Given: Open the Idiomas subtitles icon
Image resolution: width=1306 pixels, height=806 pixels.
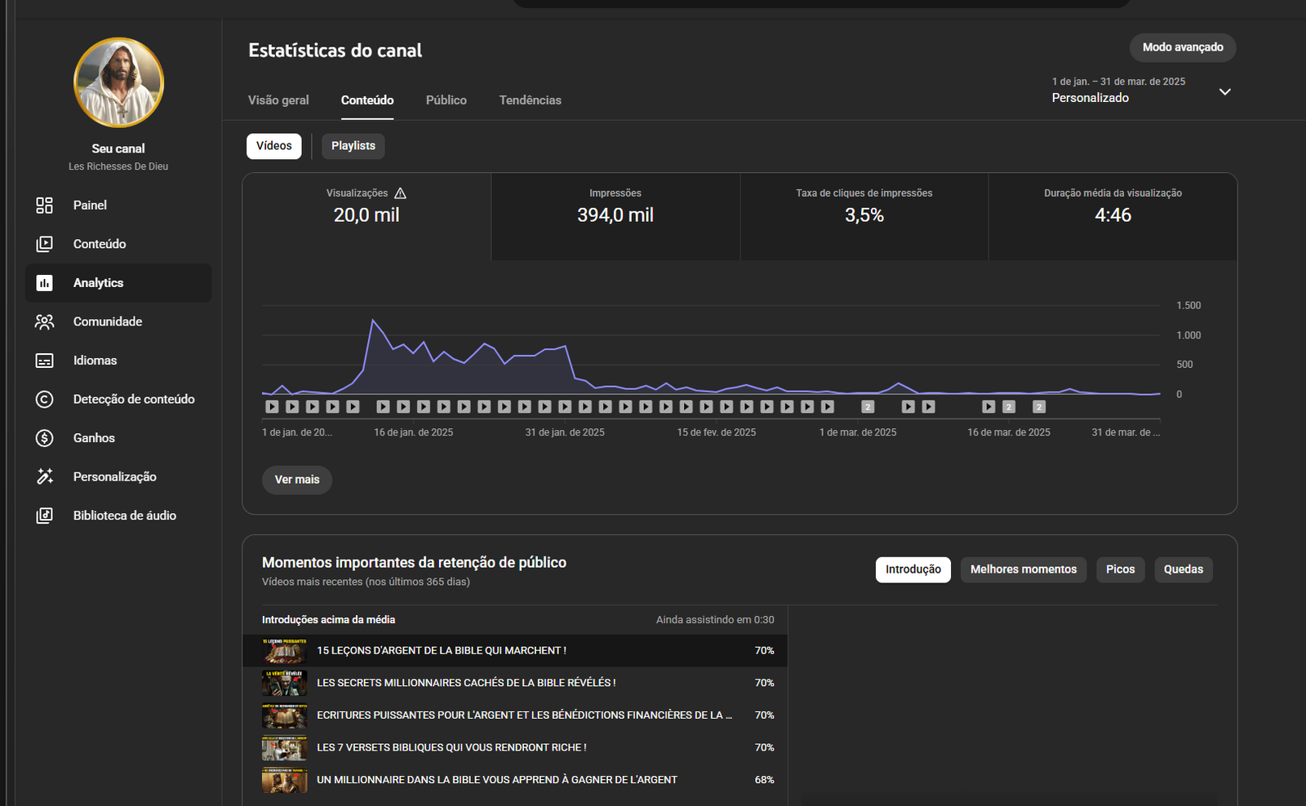Looking at the screenshot, I should tap(45, 361).
